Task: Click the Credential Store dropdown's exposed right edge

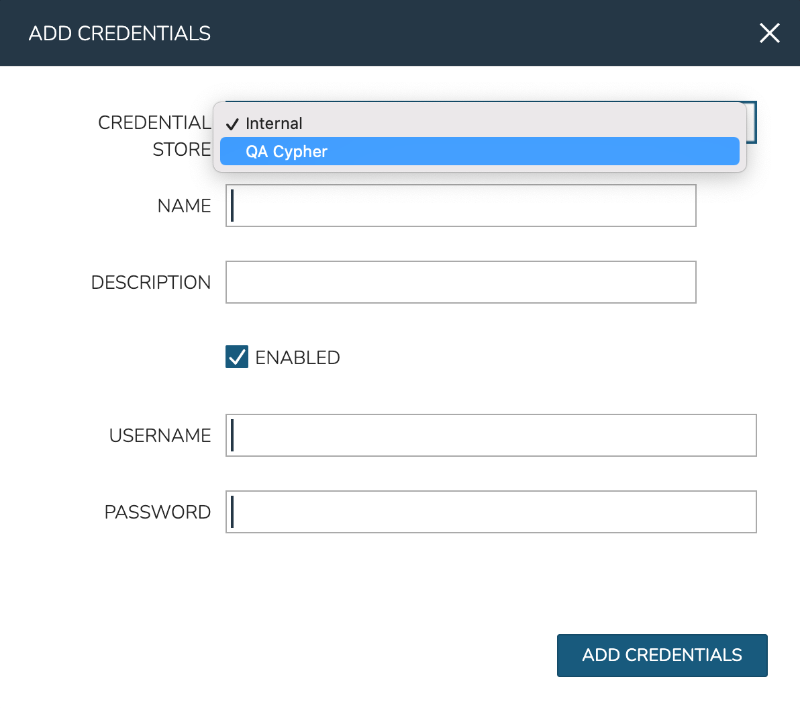Action: 752,122
